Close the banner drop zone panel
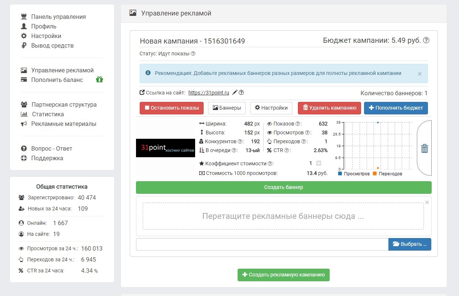The image size is (459, 296). pos(427,202)
